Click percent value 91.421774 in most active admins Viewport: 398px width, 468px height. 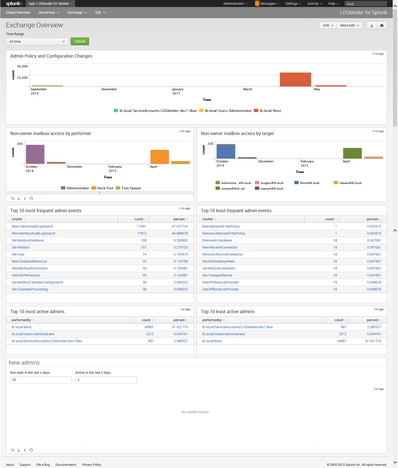click(180, 327)
